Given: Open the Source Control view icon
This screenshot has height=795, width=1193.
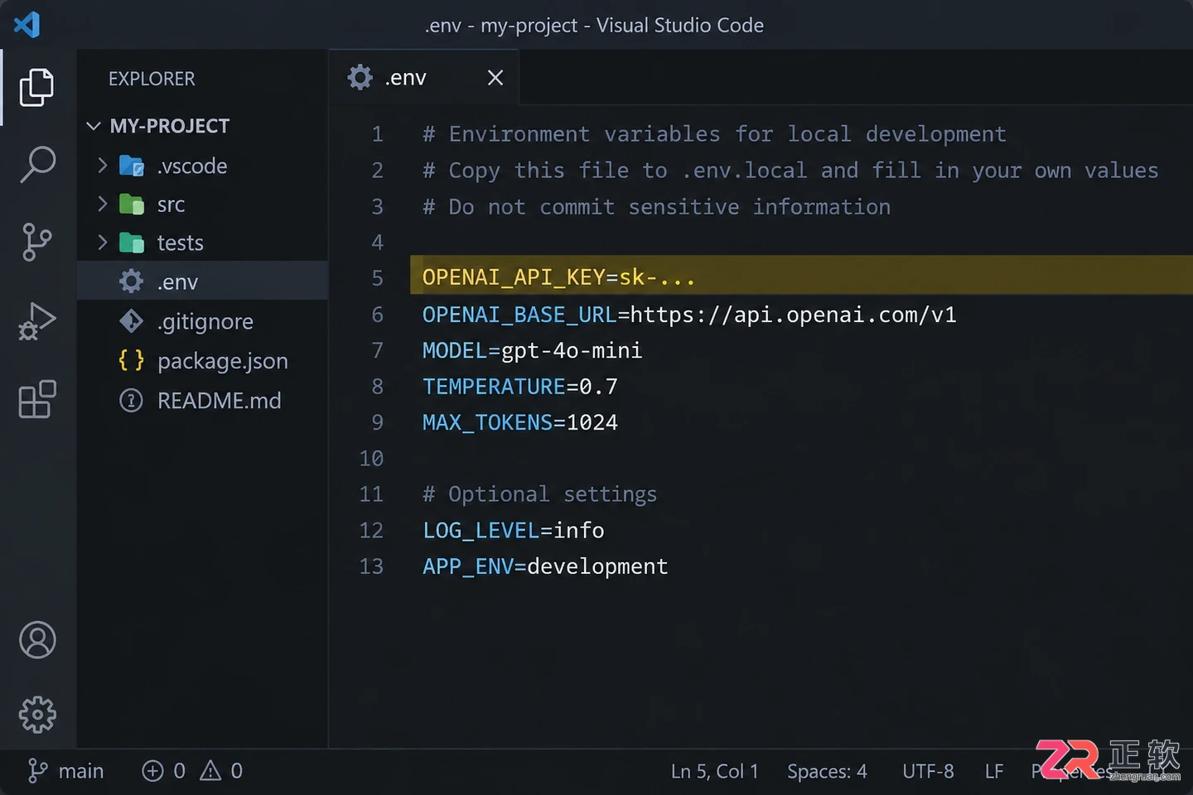Looking at the screenshot, I should coord(36,242).
